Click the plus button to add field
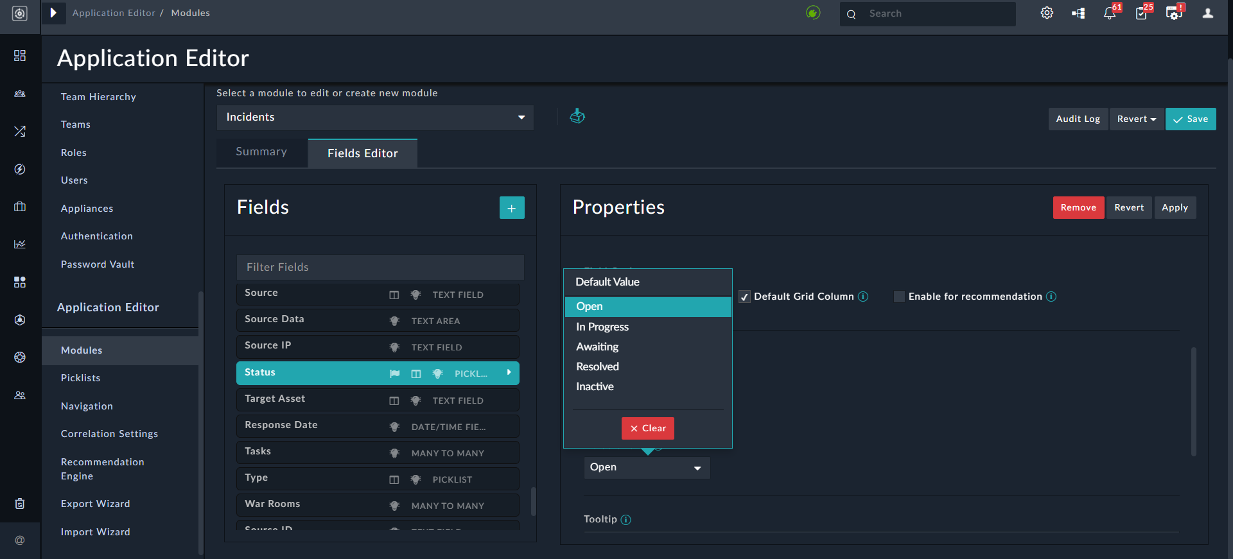Image resolution: width=1233 pixels, height=559 pixels. (512, 208)
